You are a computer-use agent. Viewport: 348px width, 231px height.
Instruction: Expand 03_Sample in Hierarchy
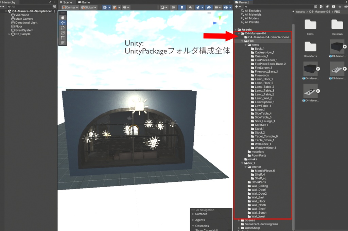click(9, 34)
